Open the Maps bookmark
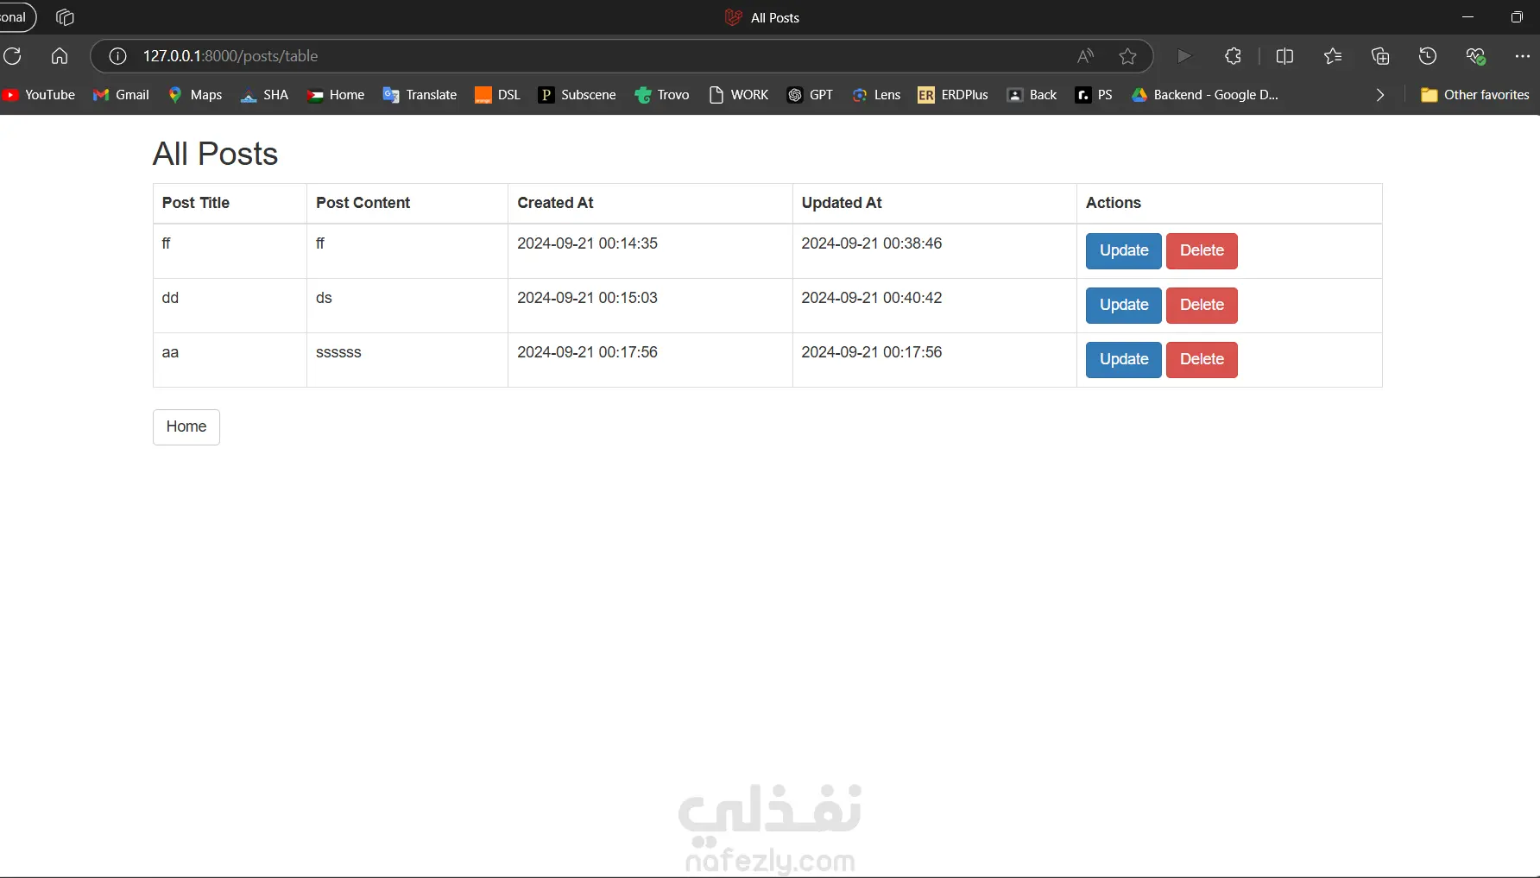Screen dimensions: 1540x878 click(x=194, y=95)
